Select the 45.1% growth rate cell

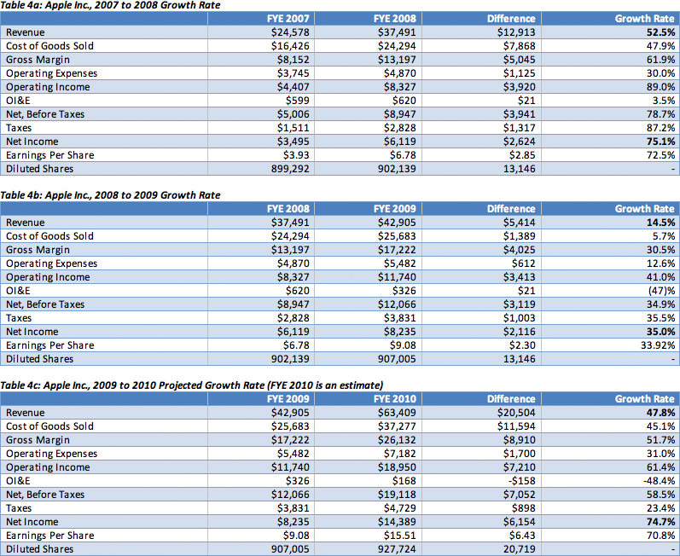tap(661, 426)
